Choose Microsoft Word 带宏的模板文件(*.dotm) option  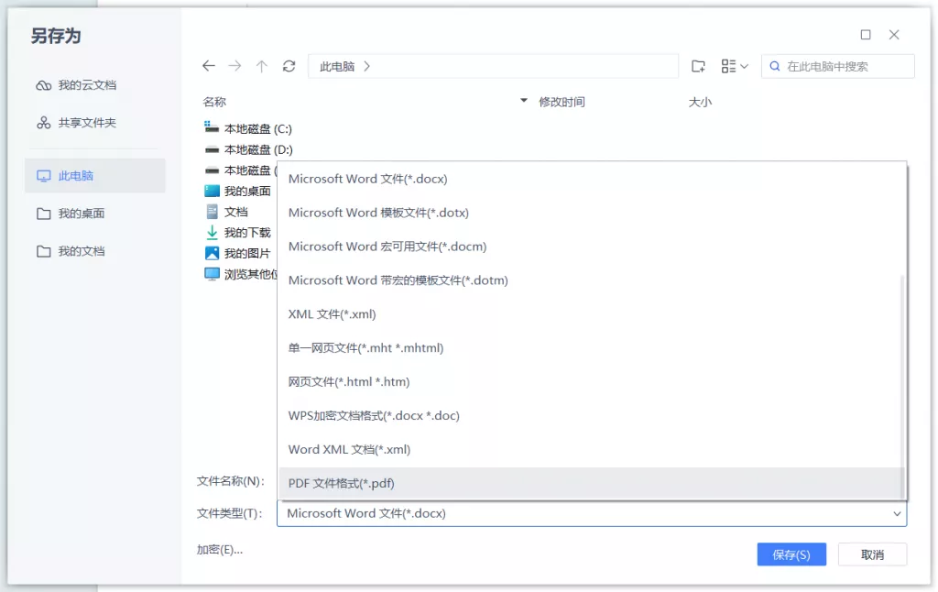coord(589,280)
